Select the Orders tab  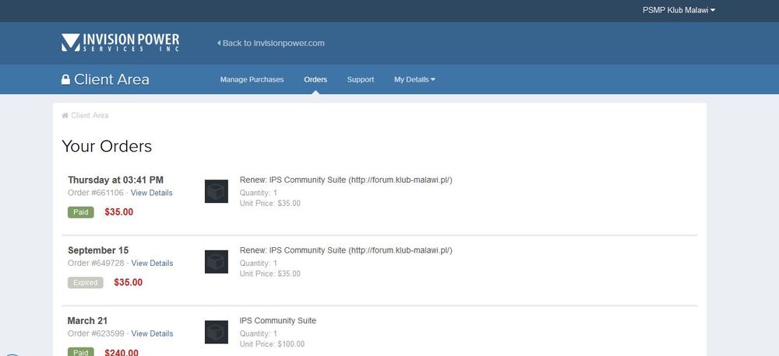[315, 79]
